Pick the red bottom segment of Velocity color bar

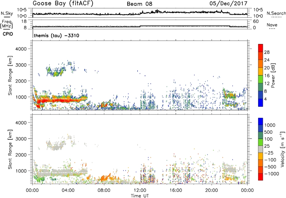(x=261, y=177)
